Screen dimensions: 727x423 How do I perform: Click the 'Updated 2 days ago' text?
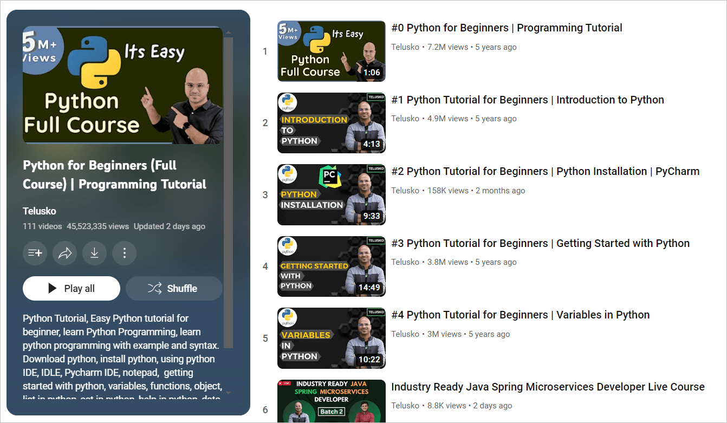pos(170,226)
